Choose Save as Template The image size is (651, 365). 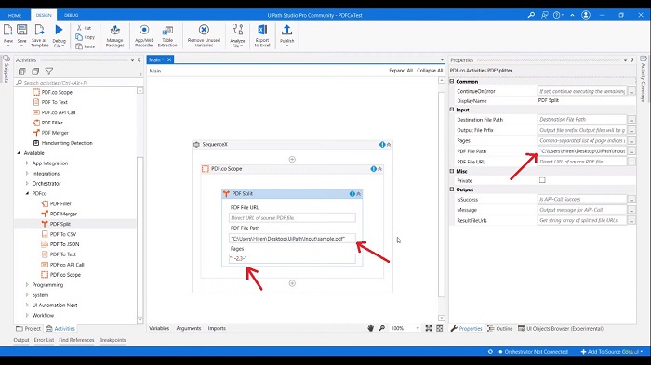[x=39, y=35]
